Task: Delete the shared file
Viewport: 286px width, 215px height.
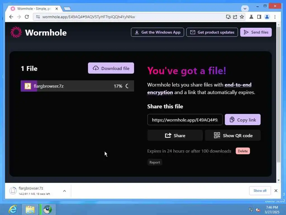Action: [243, 151]
